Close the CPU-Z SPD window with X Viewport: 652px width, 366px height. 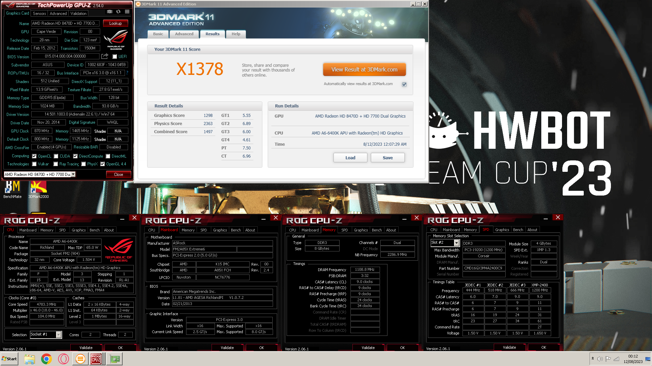(x=558, y=217)
